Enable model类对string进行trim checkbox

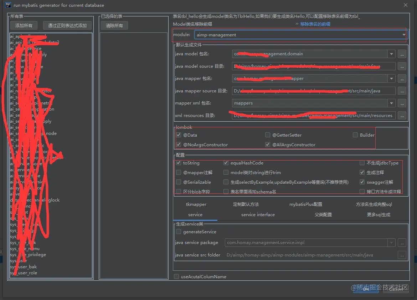226,173
